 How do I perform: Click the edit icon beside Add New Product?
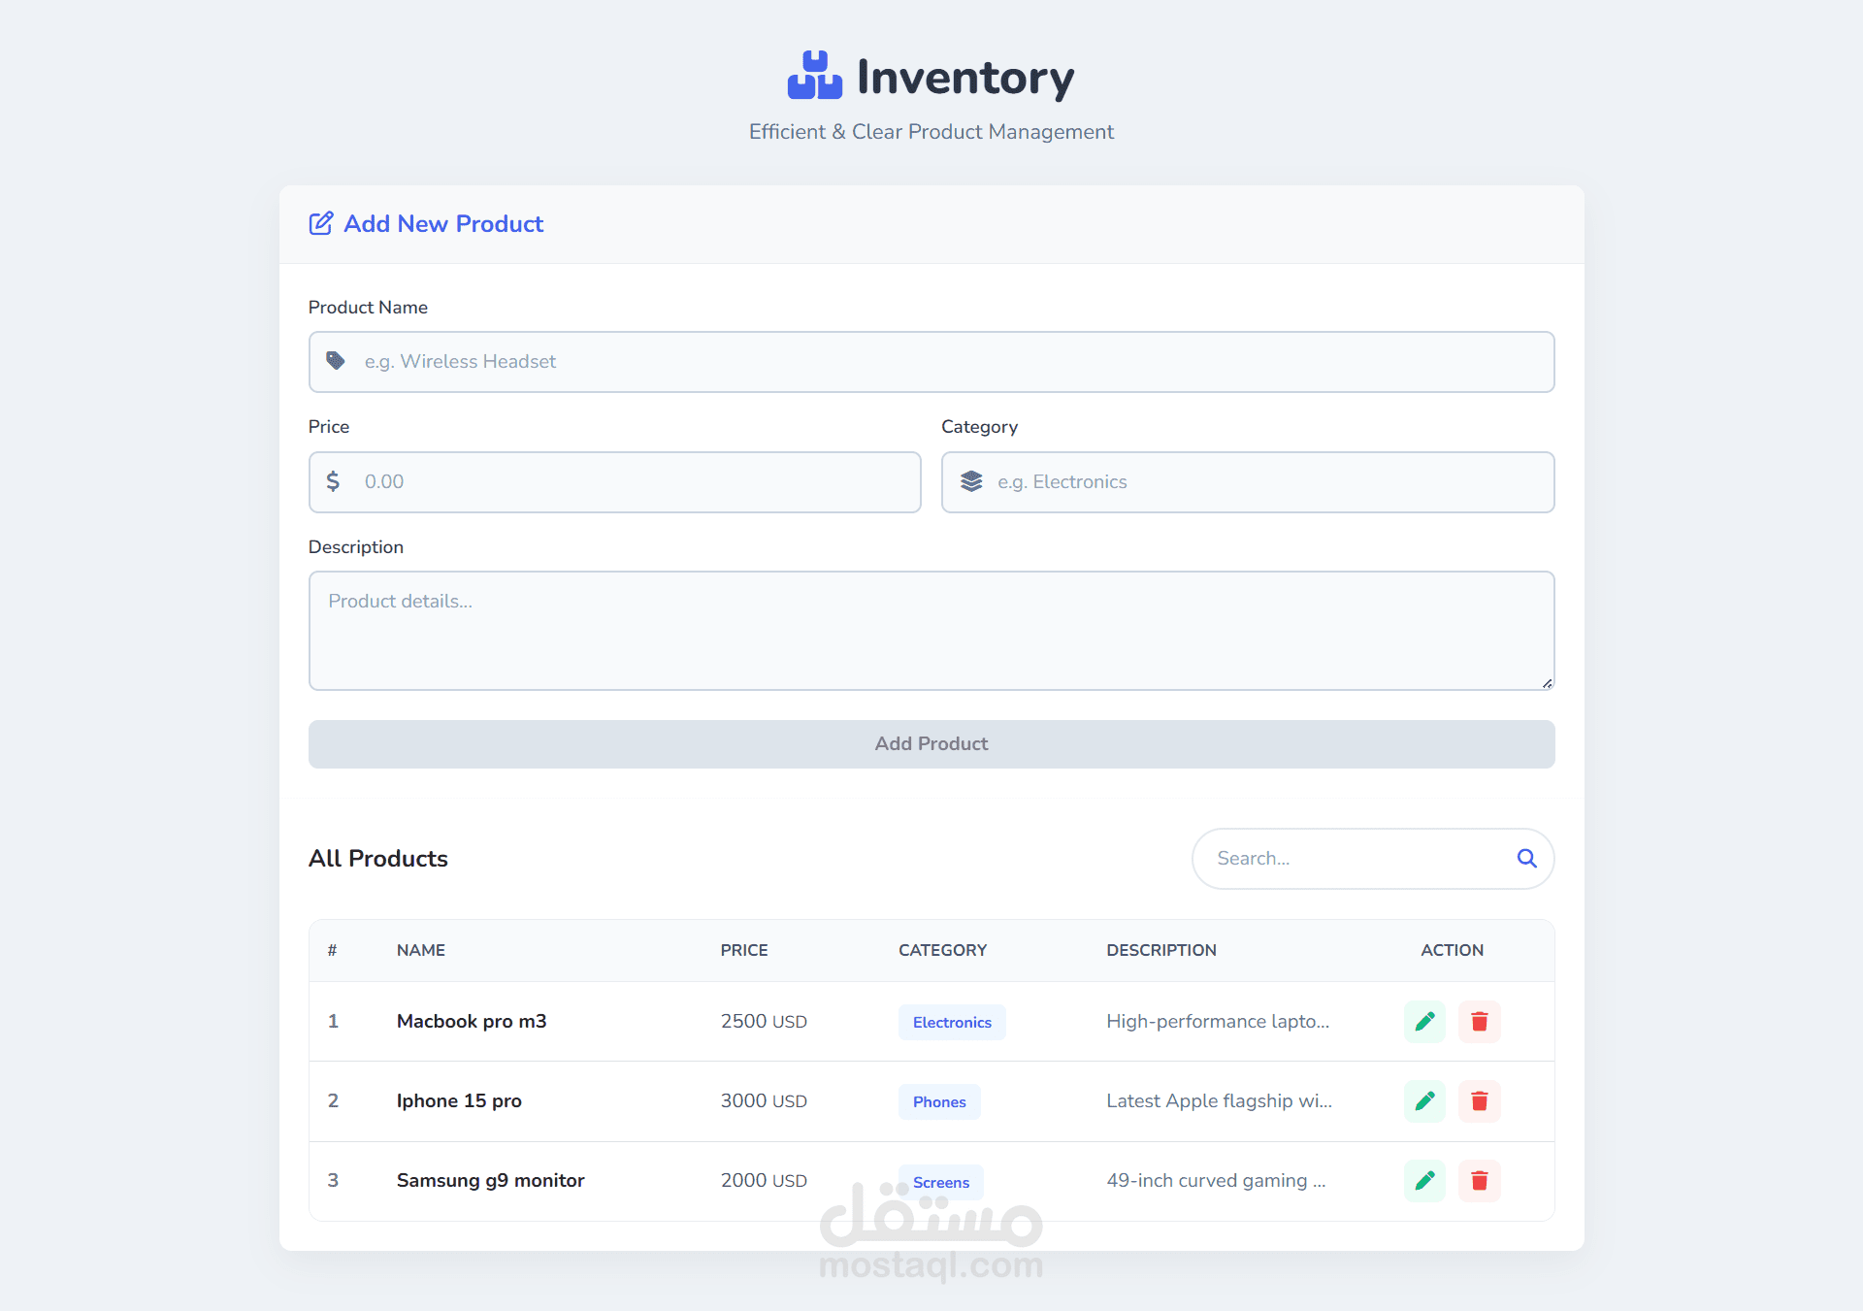point(320,223)
